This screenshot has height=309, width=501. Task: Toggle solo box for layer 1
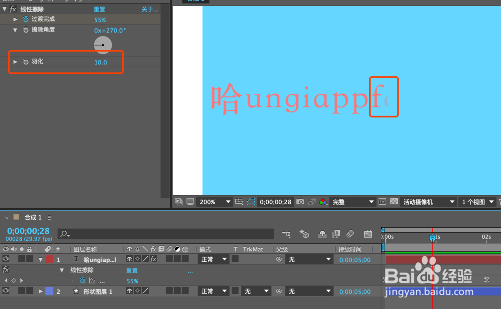coord(22,259)
